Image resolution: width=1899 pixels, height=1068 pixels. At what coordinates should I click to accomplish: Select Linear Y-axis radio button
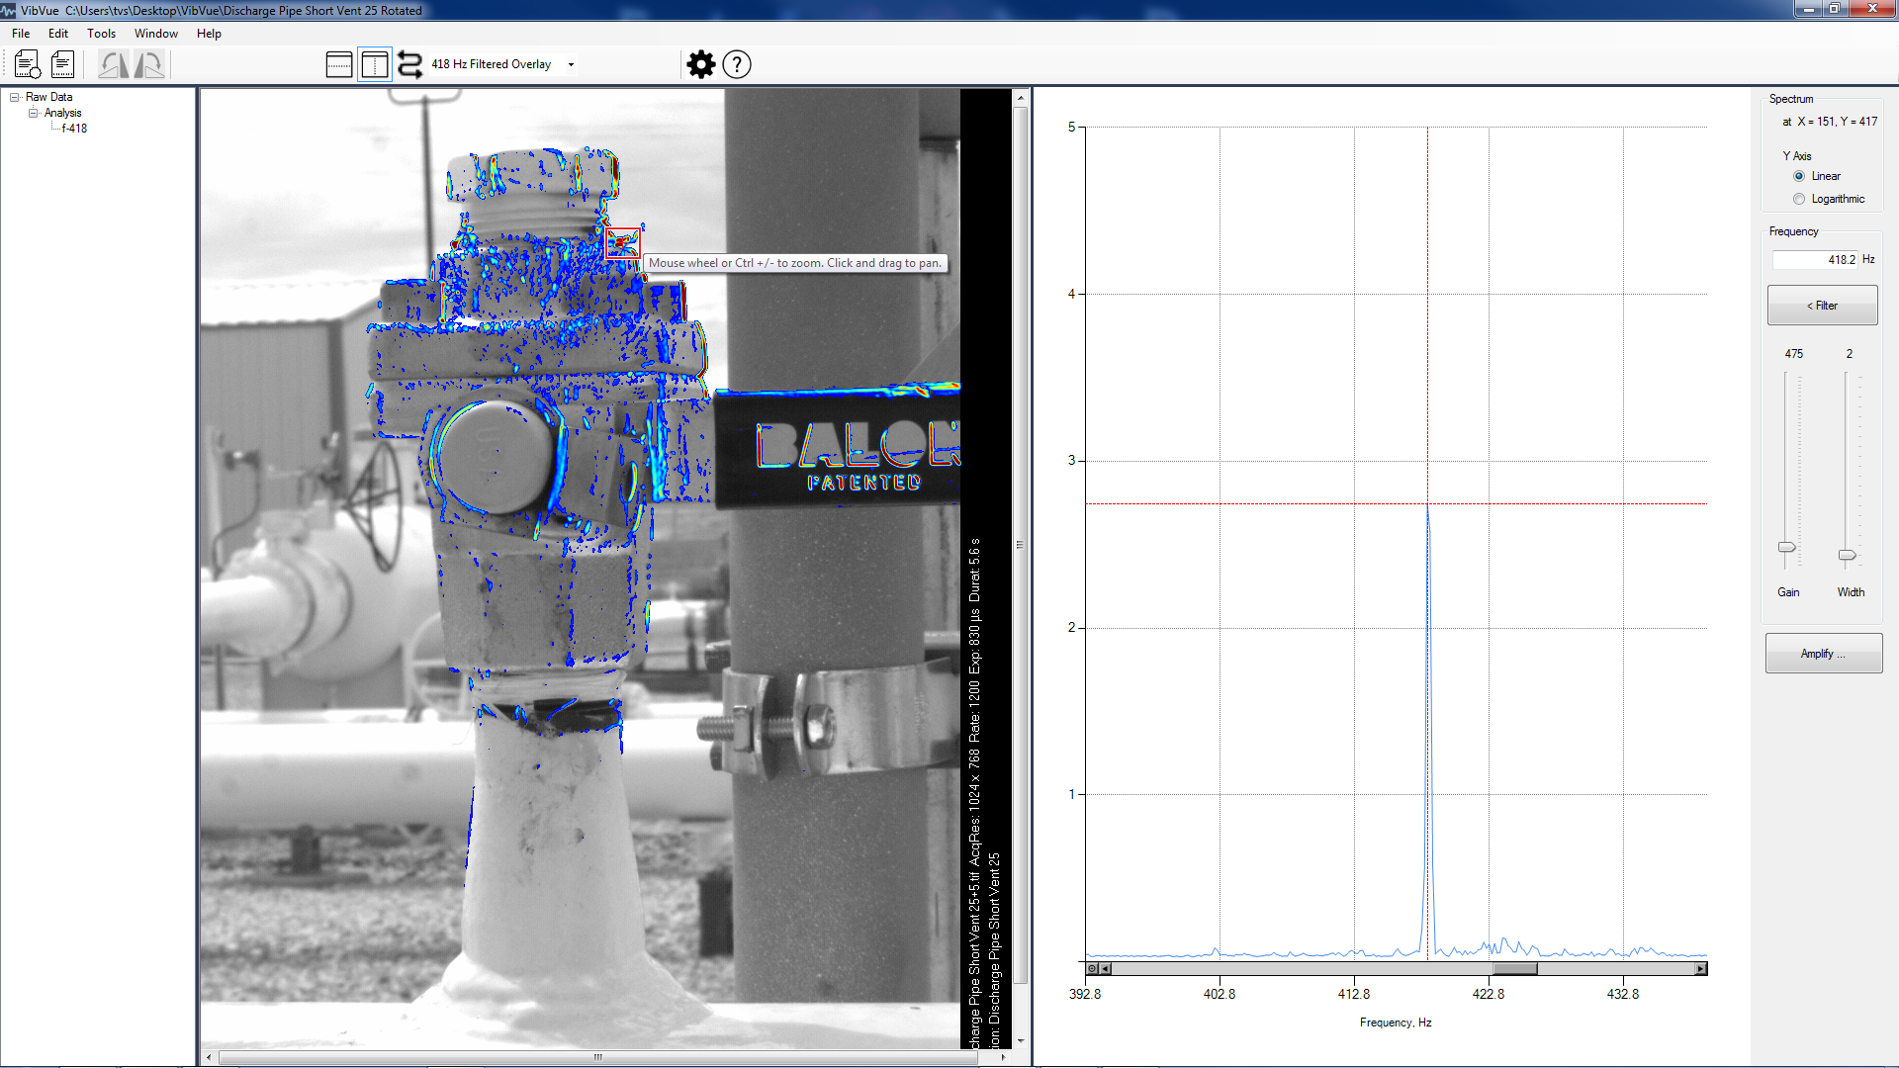pos(1798,176)
